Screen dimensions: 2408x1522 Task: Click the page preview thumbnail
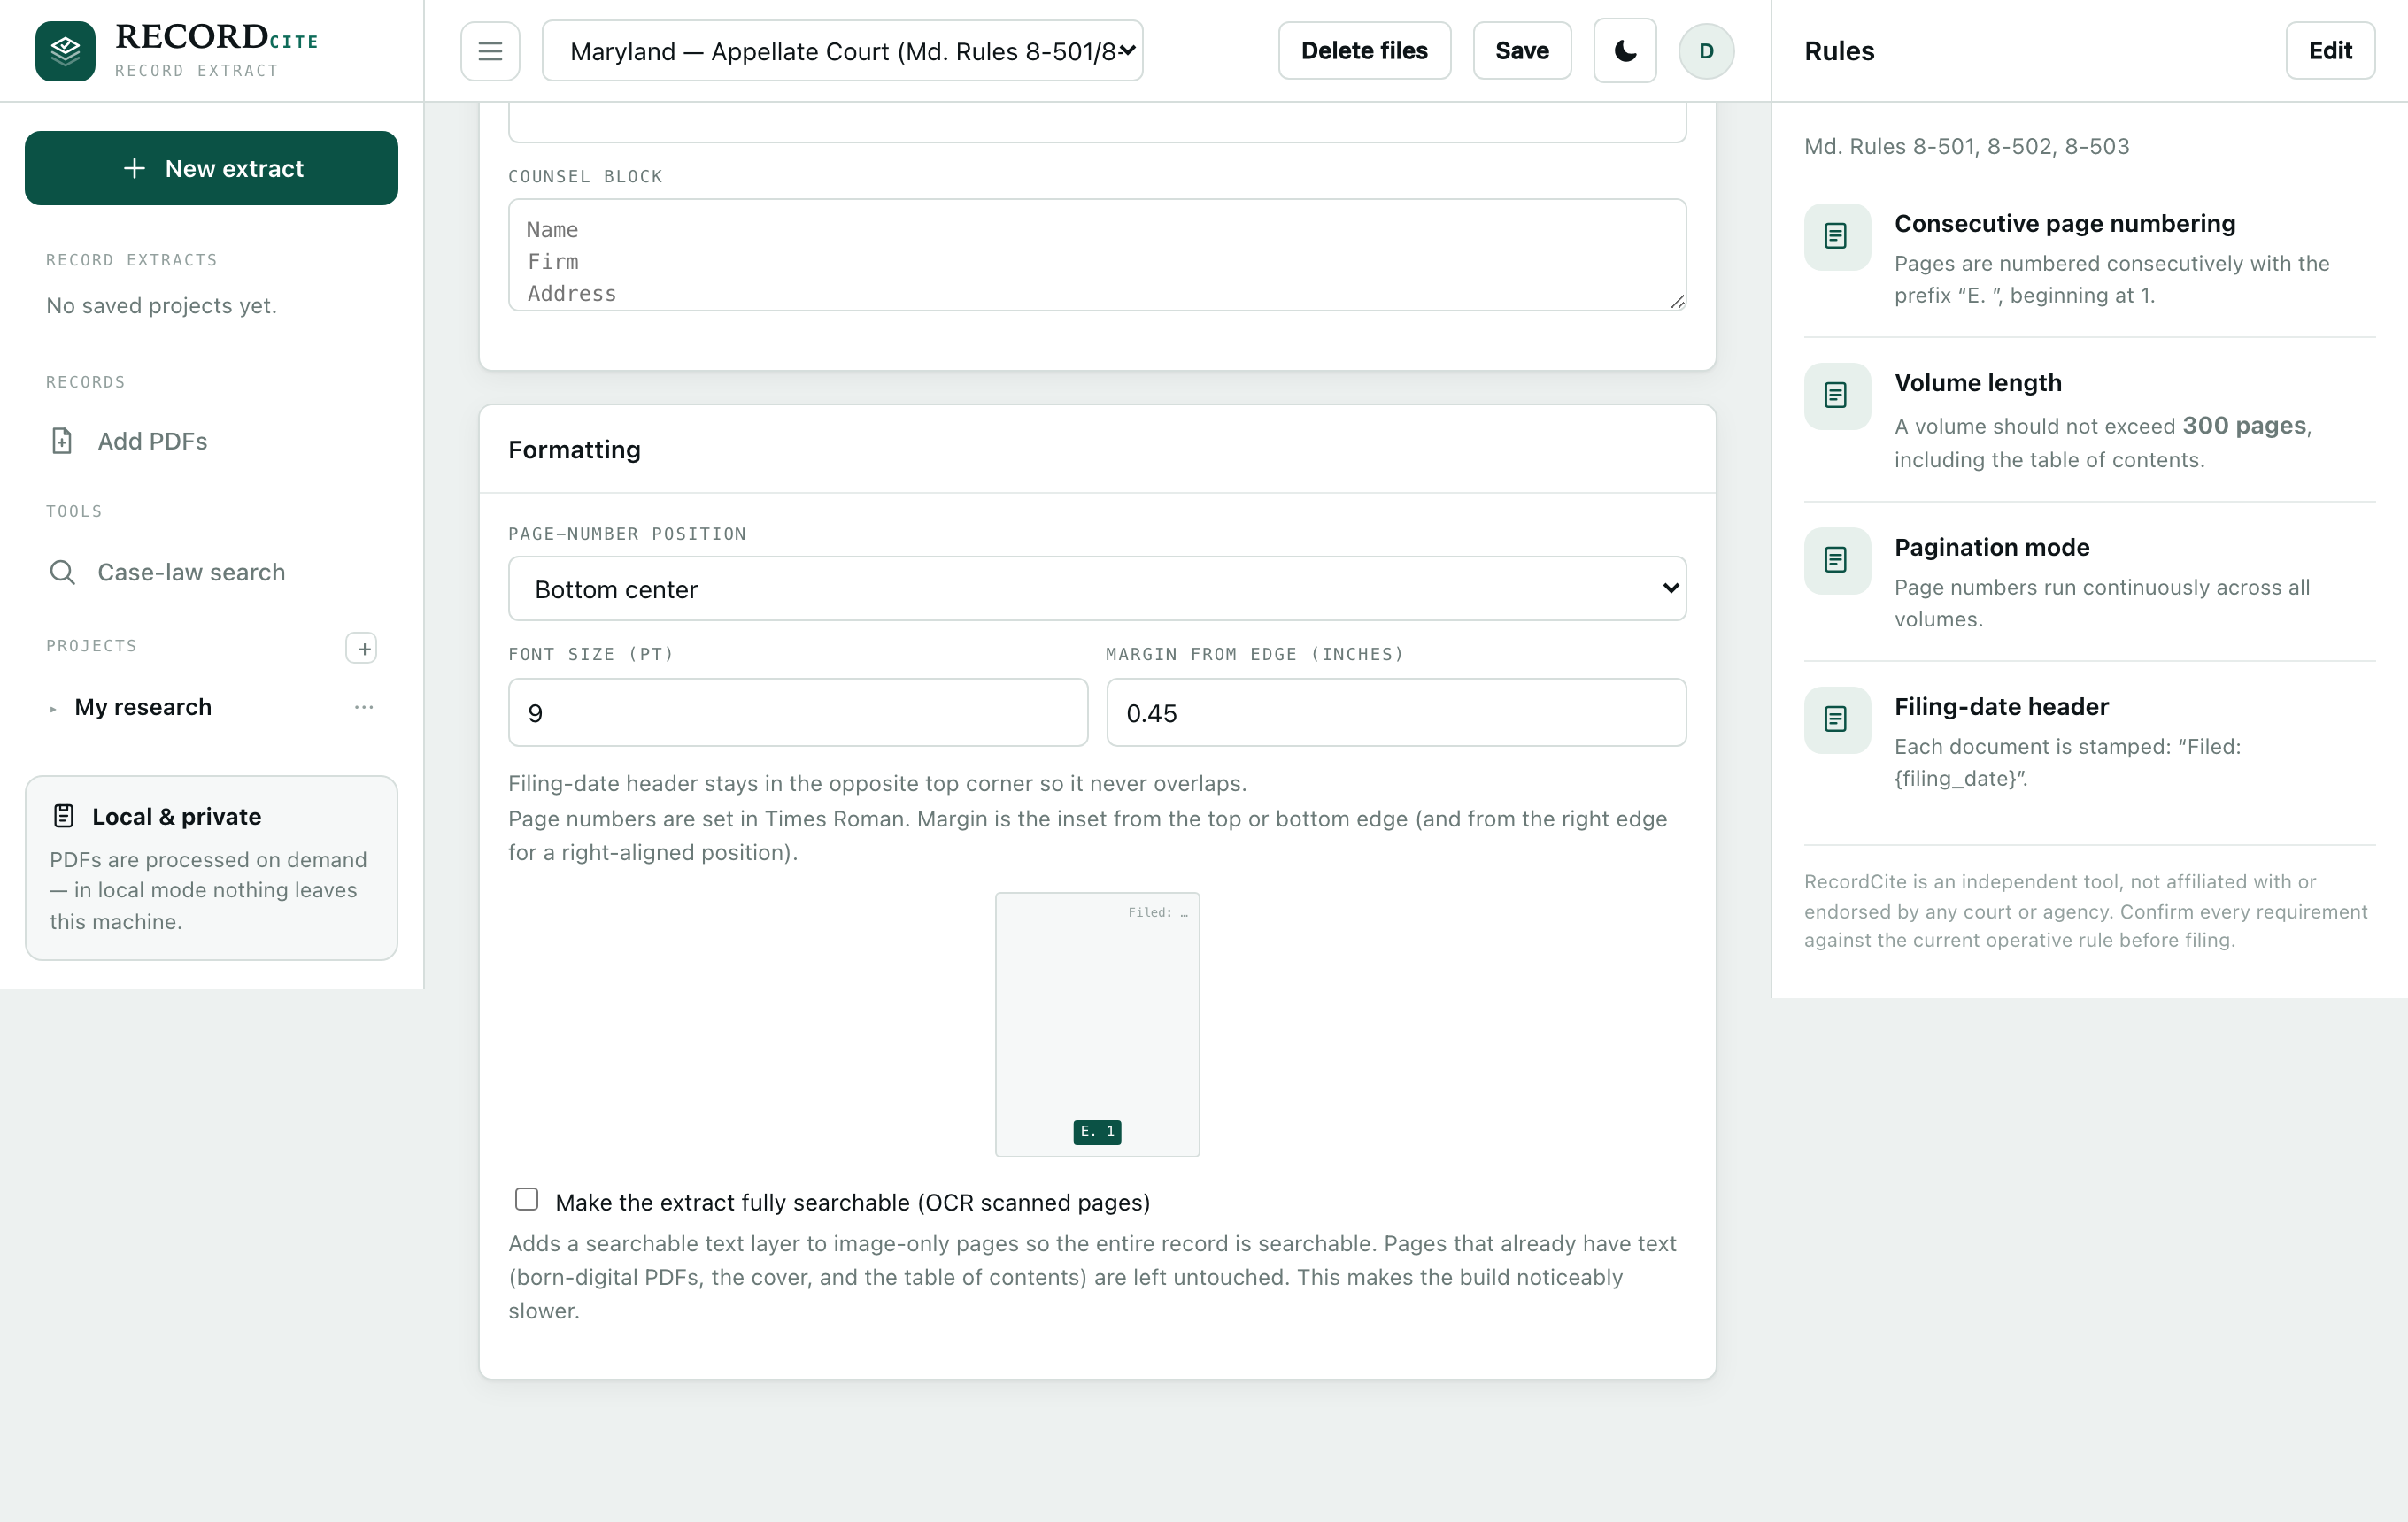coord(1097,1025)
